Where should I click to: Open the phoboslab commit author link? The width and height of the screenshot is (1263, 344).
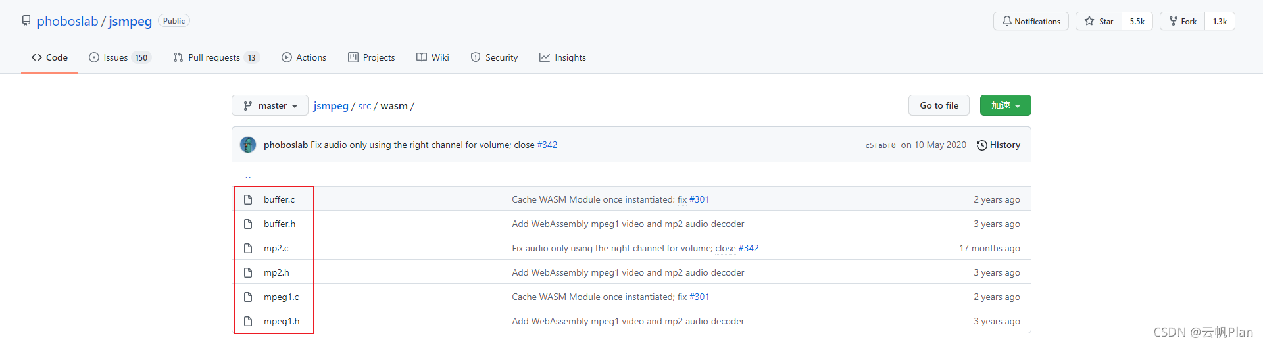tap(285, 145)
